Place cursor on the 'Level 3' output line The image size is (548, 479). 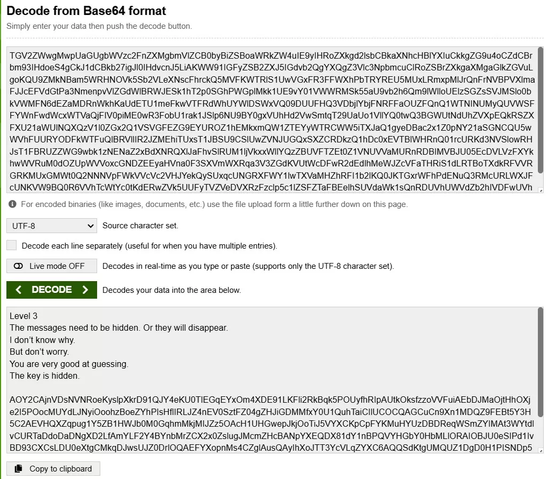pyautogui.click(x=24, y=316)
